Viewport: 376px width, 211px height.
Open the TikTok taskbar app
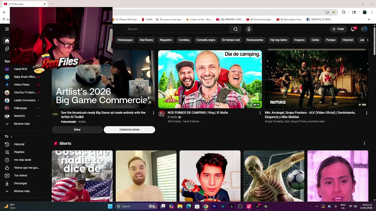point(249,206)
